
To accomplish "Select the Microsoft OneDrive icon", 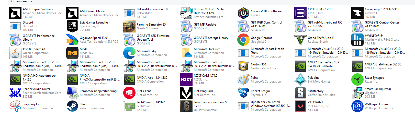I will tap(186, 53).
